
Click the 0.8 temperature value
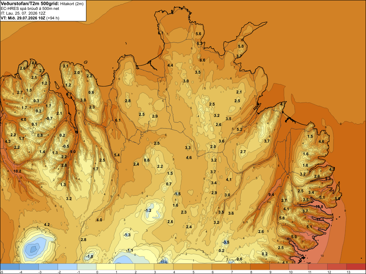pos(40,135)
